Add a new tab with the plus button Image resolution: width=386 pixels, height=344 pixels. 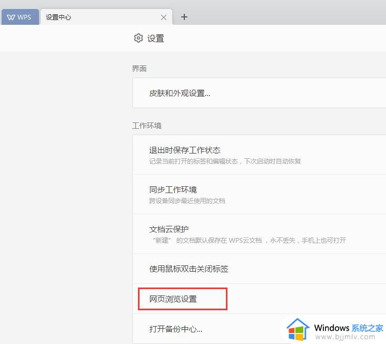(x=184, y=17)
